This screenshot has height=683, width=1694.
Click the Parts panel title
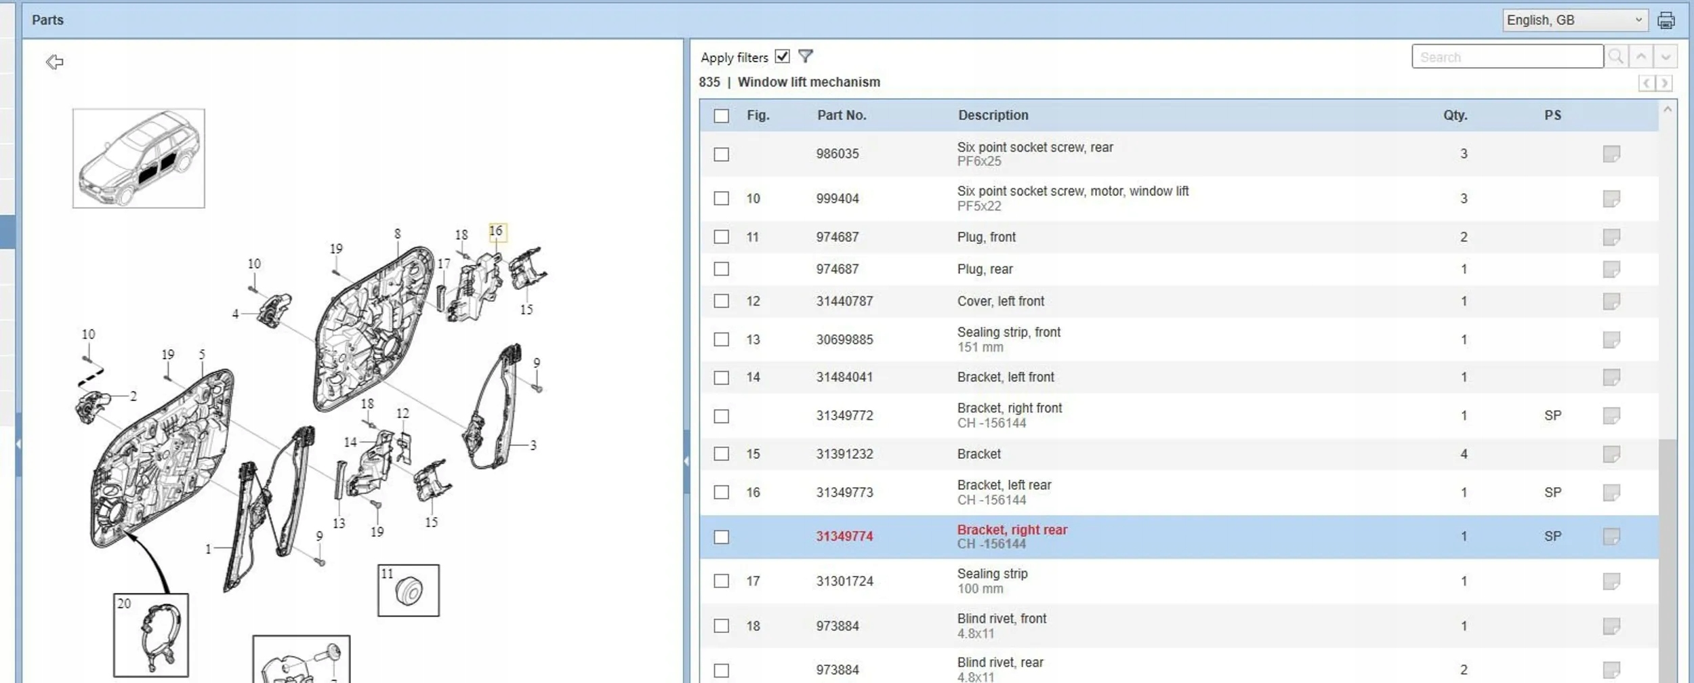click(x=47, y=20)
